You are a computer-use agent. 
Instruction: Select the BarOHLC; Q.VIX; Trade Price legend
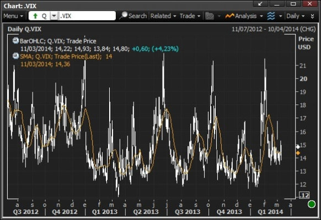click(x=58, y=41)
